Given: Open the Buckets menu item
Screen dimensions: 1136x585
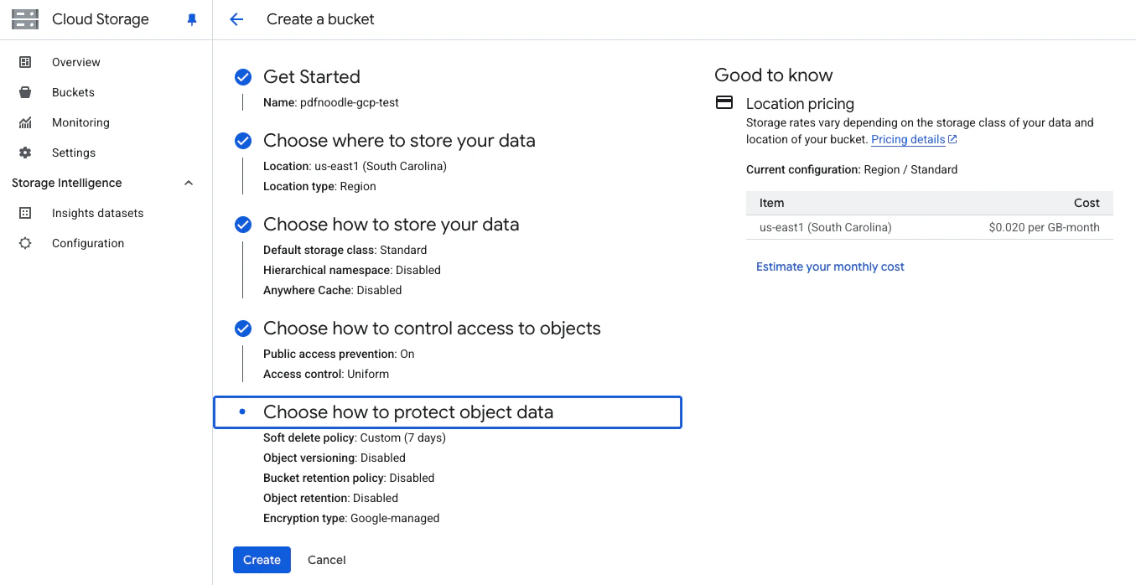Looking at the screenshot, I should coord(73,92).
